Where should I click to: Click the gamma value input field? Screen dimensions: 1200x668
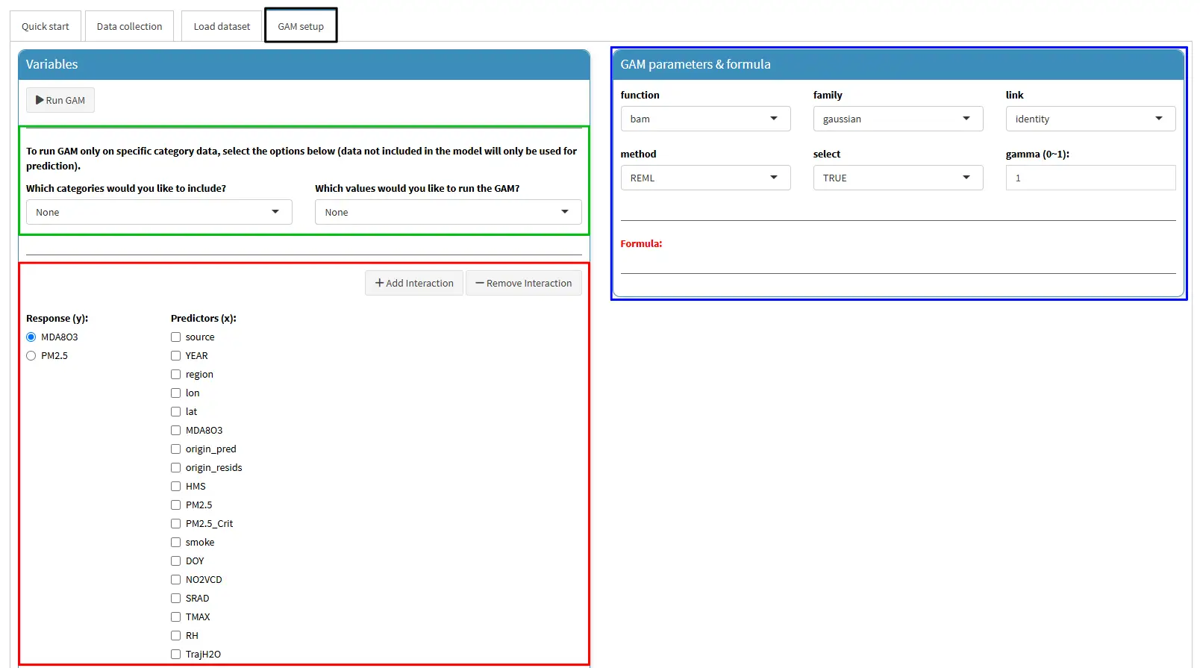click(x=1090, y=178)
